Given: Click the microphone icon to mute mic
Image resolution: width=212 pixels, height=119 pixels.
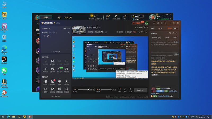Looking at the screenshot, I should (x=75, y=89).
